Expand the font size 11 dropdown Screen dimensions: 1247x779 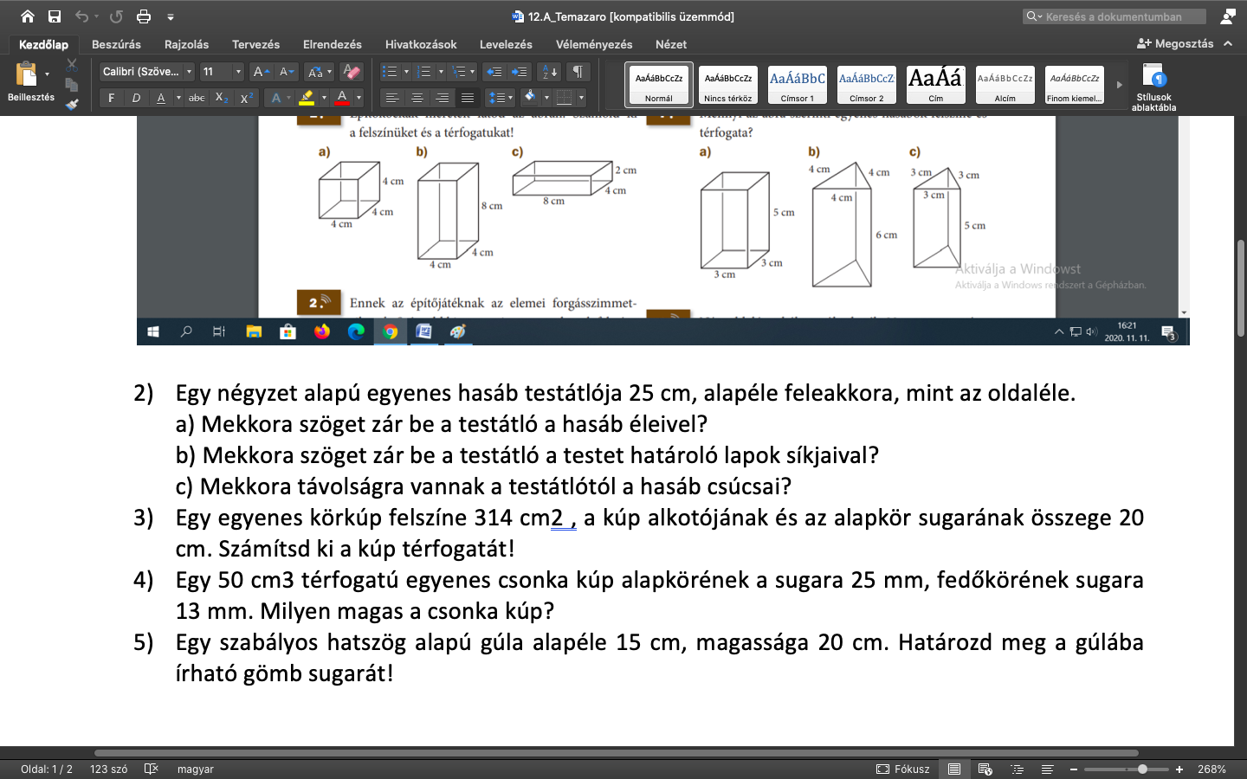point(238,72)
